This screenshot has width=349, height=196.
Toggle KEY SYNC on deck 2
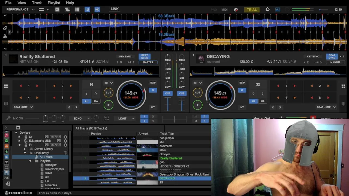click(x=313, y=57)
